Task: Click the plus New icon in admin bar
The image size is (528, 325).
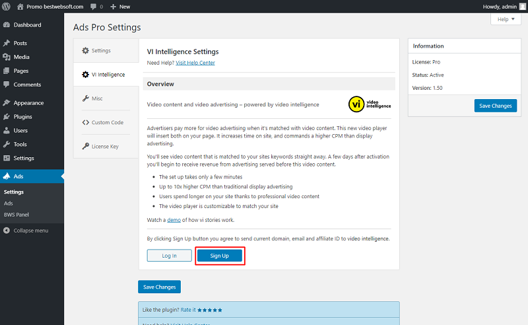Action: 113,7
